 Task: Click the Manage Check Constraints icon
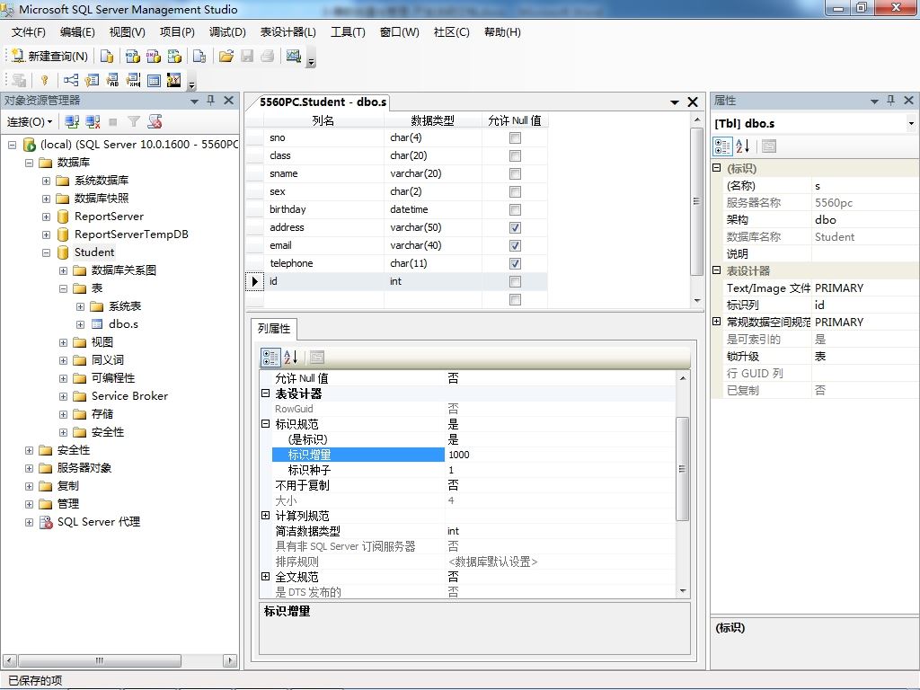(154, 80)
